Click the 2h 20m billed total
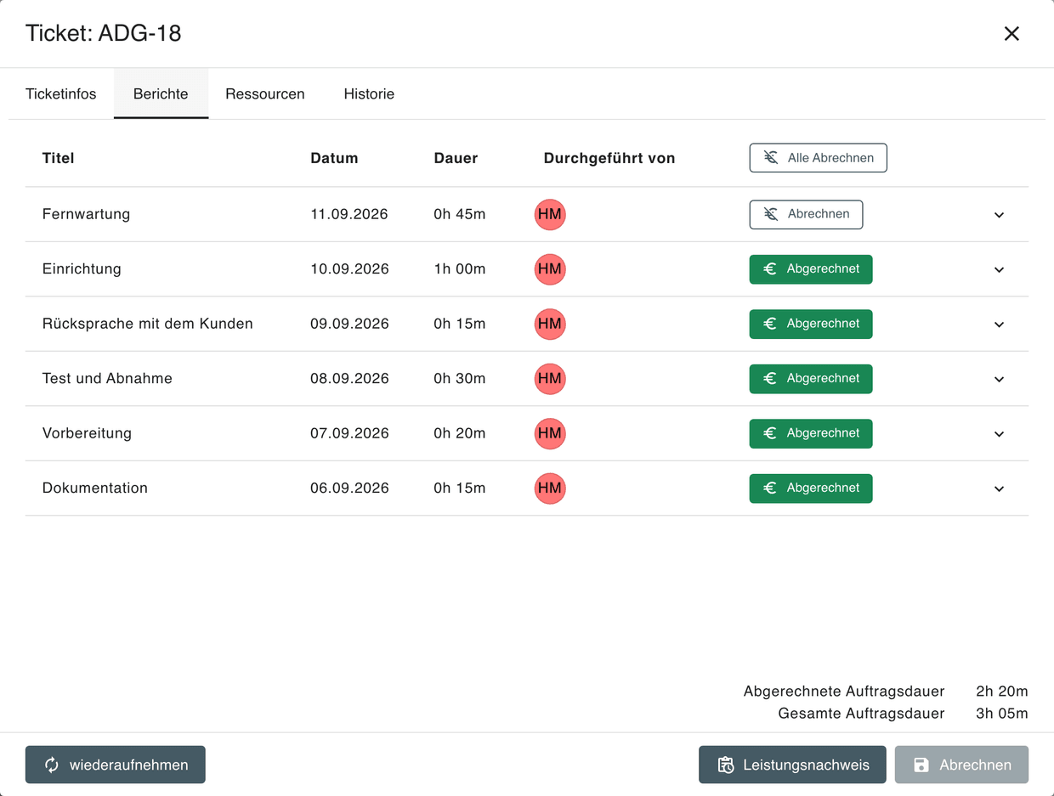 click(x=1002, y=692)
